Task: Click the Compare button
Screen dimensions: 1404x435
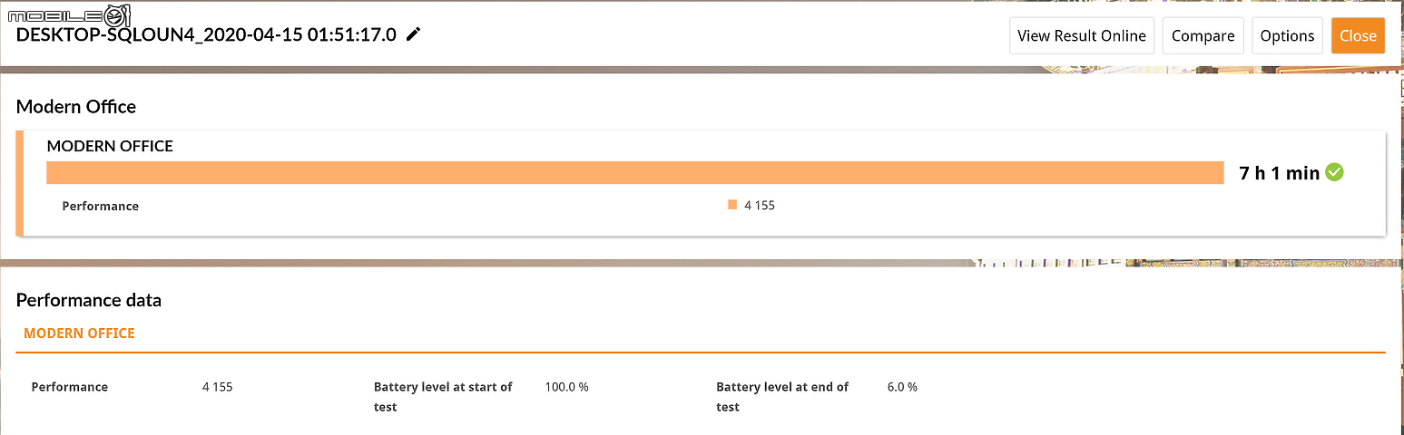Action: 1203,36
